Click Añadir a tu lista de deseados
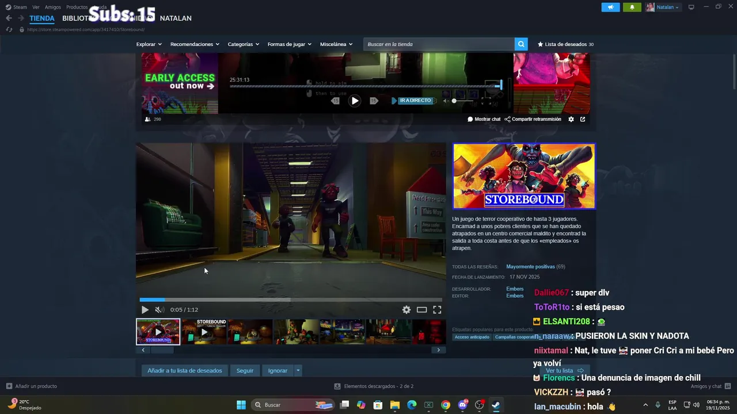This screenshot has width=737, height=414. coord(185,370)
